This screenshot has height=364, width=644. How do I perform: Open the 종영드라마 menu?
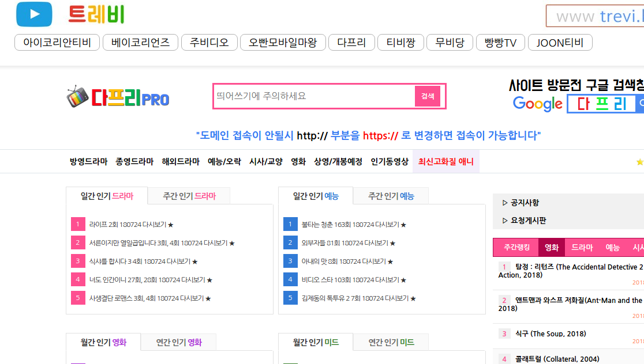[x=134, y=161]
